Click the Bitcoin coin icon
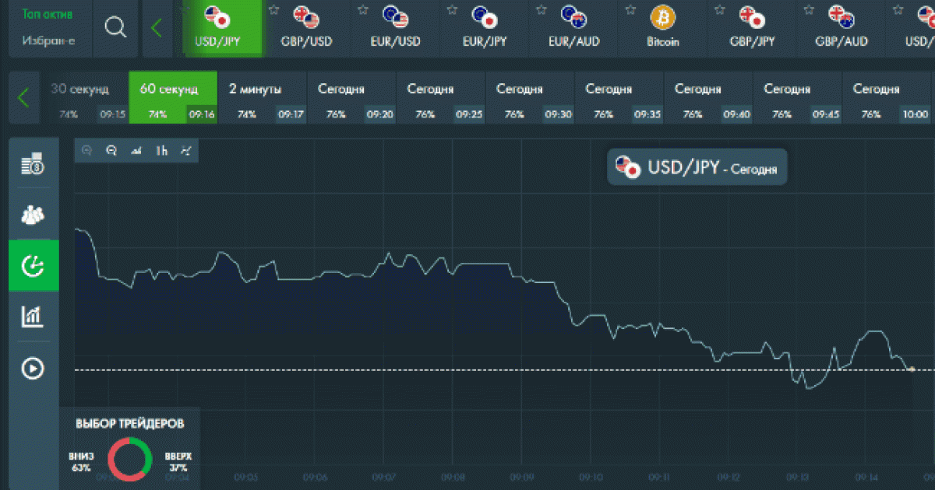This screenshot has width=935, height=490. point(662,17)
